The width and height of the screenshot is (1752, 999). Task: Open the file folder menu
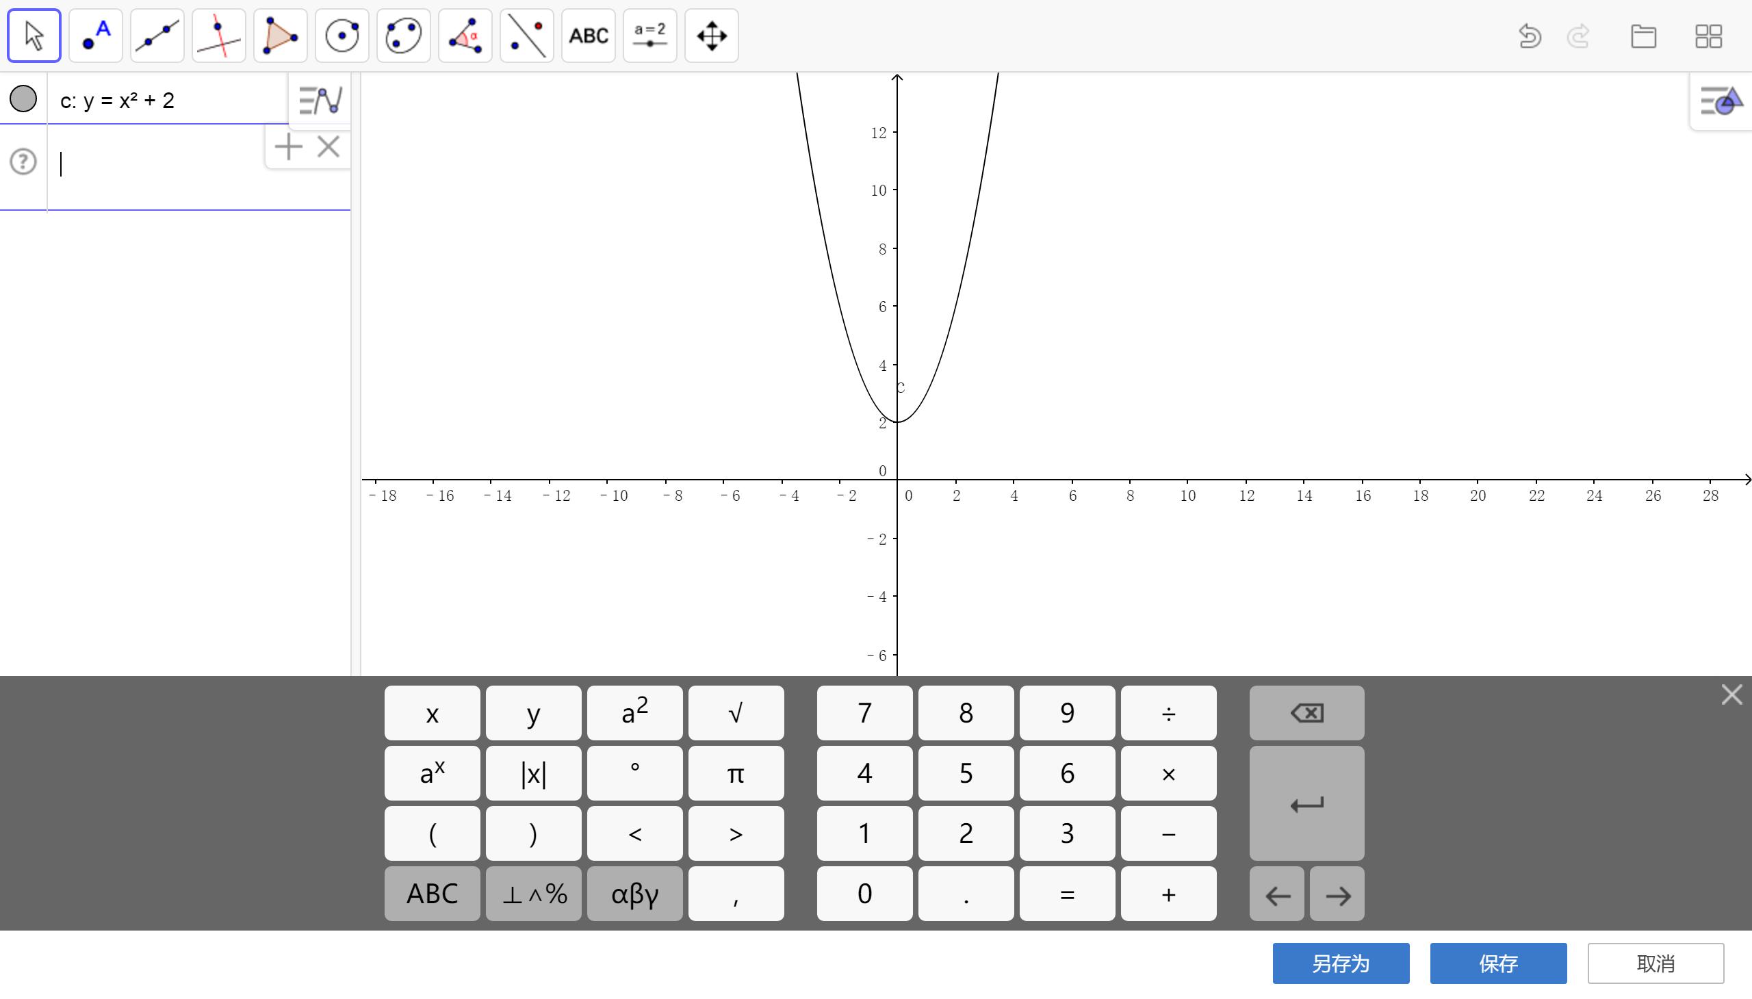pos(1643,36)
